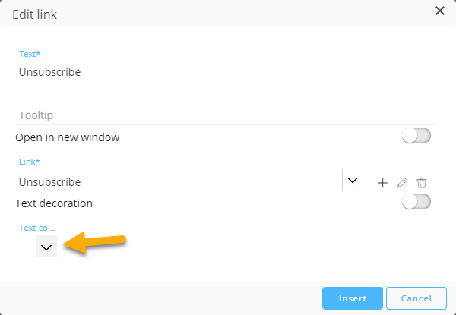Viewport: 456px width, 315px height.
Task: Delete the selected link with trash icon
Action: (x=422, y=183)
